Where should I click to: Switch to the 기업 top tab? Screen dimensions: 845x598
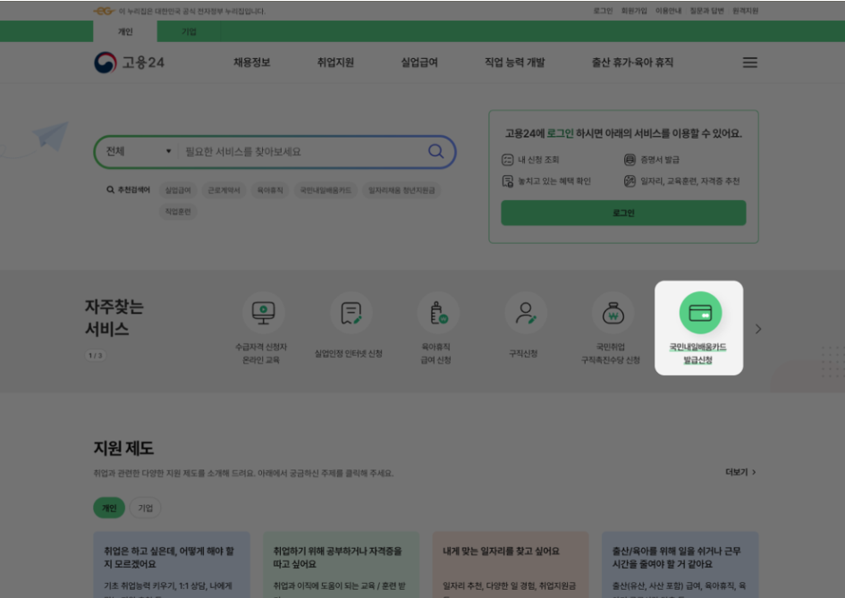coord(189,31)
